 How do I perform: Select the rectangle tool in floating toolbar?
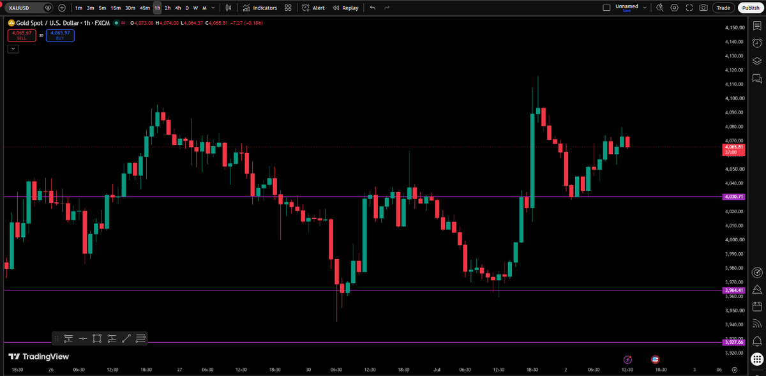tap(97, 338)
